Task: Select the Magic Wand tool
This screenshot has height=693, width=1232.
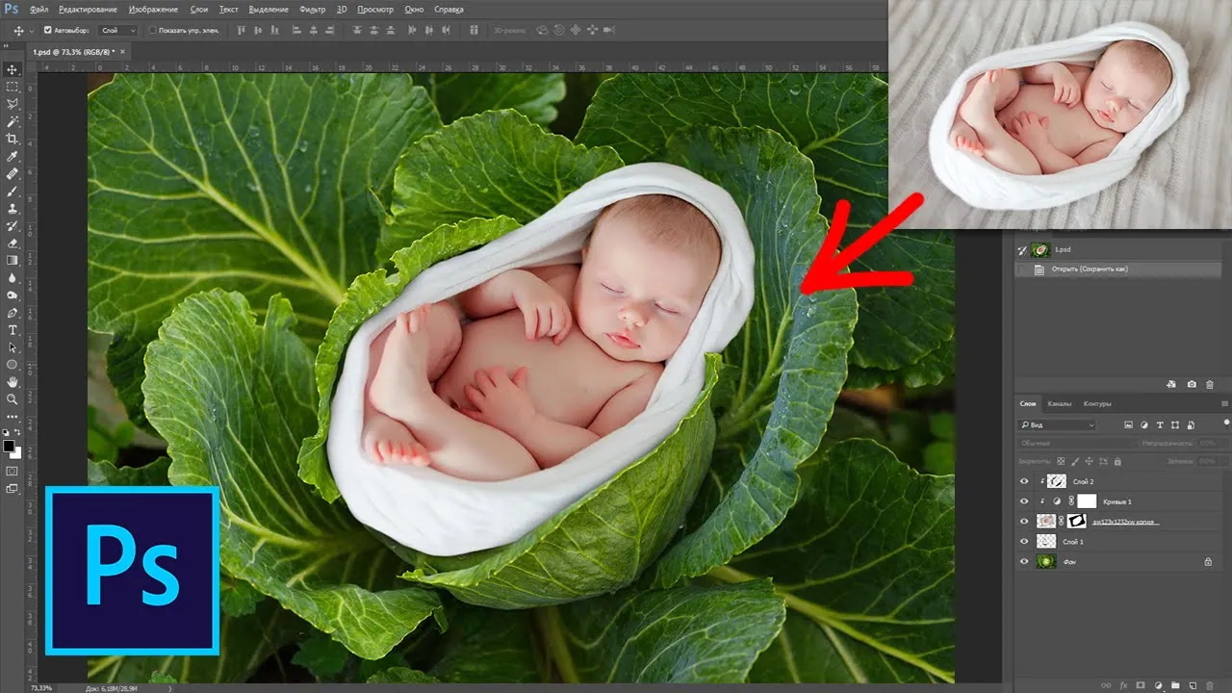Action: click(x=13, y=121)
